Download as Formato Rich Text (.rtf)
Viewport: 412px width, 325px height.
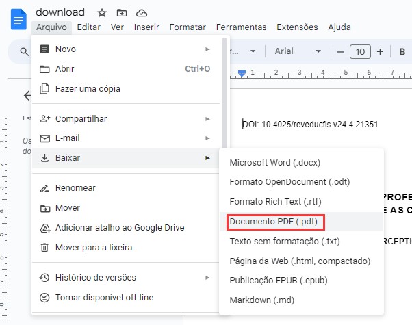click(301, 202)
